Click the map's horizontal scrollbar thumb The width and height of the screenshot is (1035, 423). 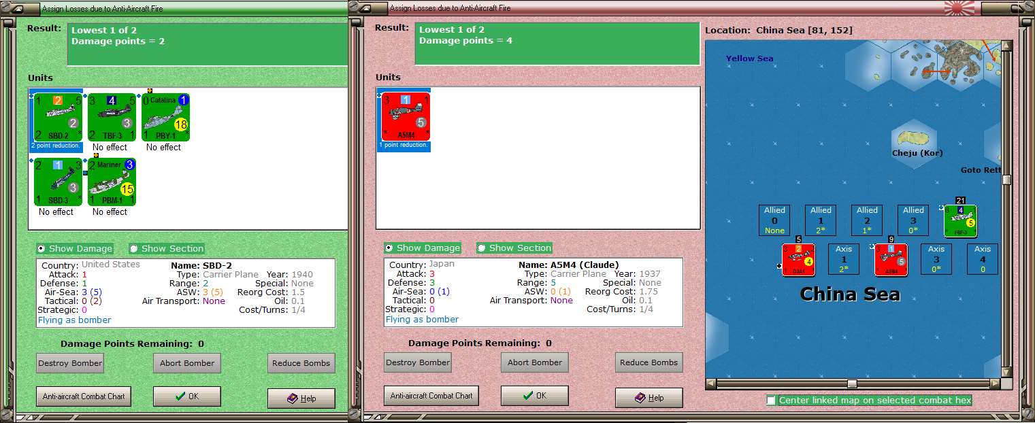851,384
